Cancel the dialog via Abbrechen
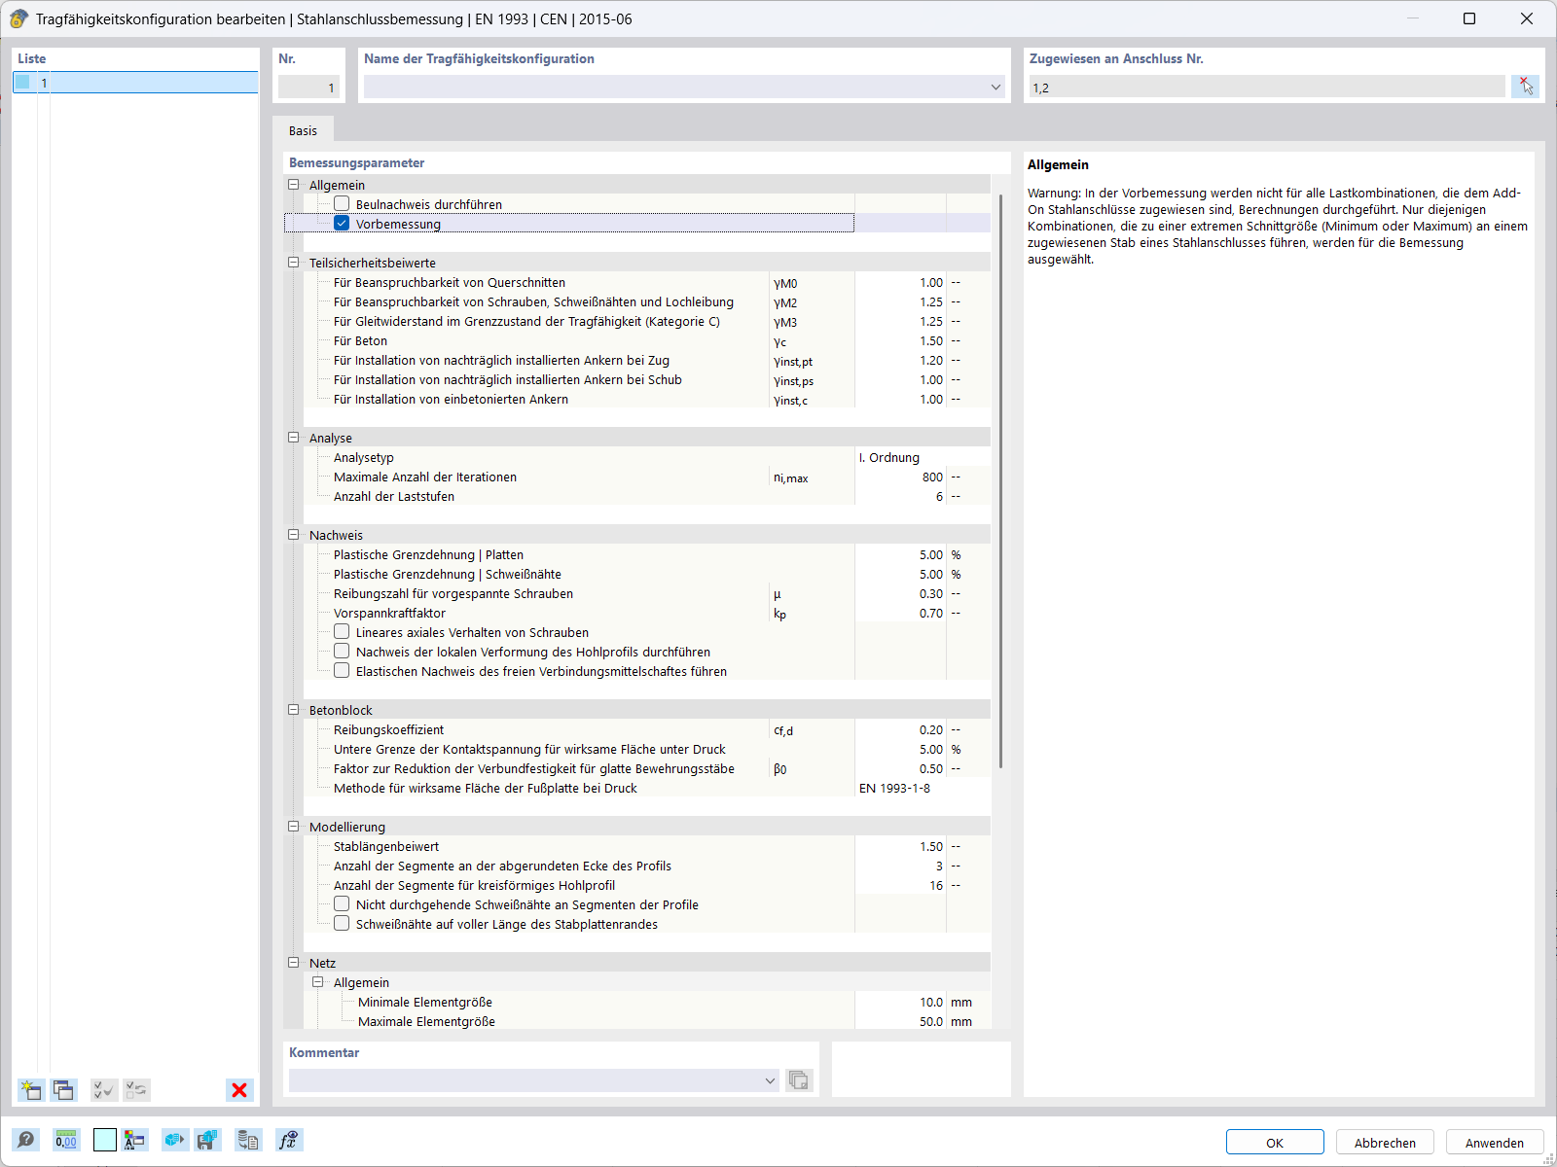Viewport: 1557px width, 1167px height. pos(1384,1142)
